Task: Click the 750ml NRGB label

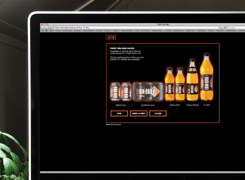Action: coord(192,105)
